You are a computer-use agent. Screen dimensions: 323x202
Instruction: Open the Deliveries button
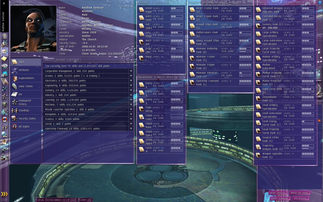point(301,198)
